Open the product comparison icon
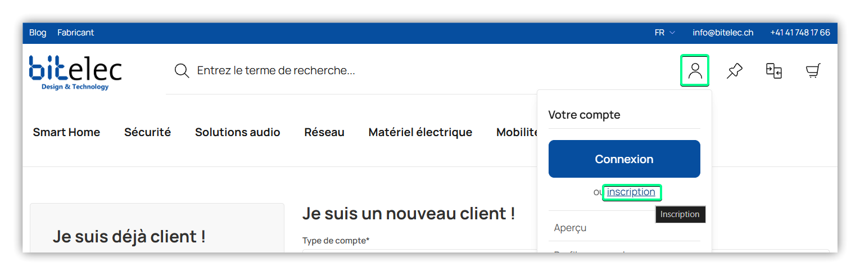This screenshot has height=275, width=860. coord(773,71)
